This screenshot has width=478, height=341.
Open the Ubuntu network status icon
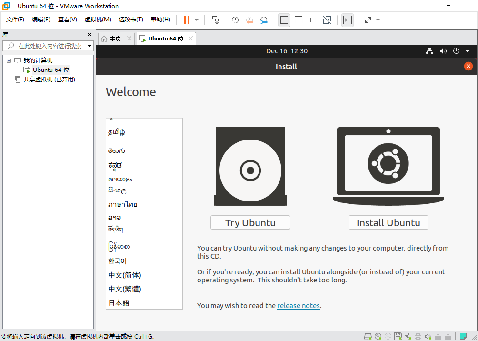[429, 51]
